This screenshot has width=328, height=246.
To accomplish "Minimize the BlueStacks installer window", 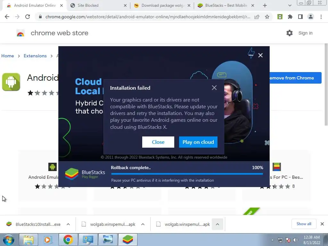I will (x=251, y=55).
